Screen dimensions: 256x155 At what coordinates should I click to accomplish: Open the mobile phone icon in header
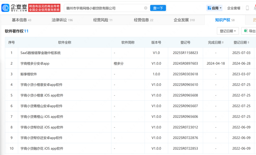[x=247, y=8]
